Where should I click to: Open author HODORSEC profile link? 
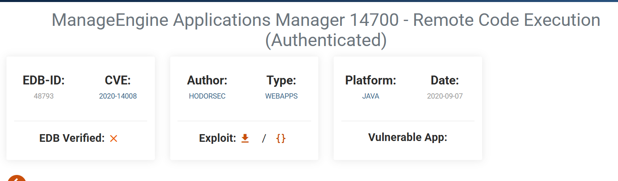(207, 96)
